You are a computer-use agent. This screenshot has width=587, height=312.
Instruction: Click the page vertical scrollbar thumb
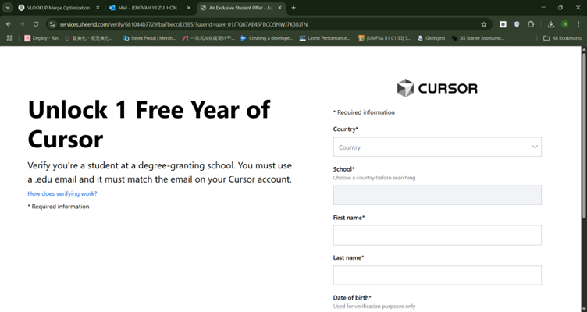pos(584,135)
